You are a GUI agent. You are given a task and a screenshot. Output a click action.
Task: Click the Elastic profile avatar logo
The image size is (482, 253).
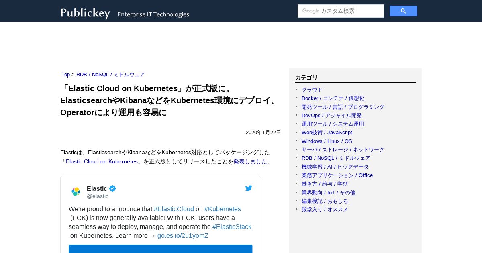tap(76, 192)
